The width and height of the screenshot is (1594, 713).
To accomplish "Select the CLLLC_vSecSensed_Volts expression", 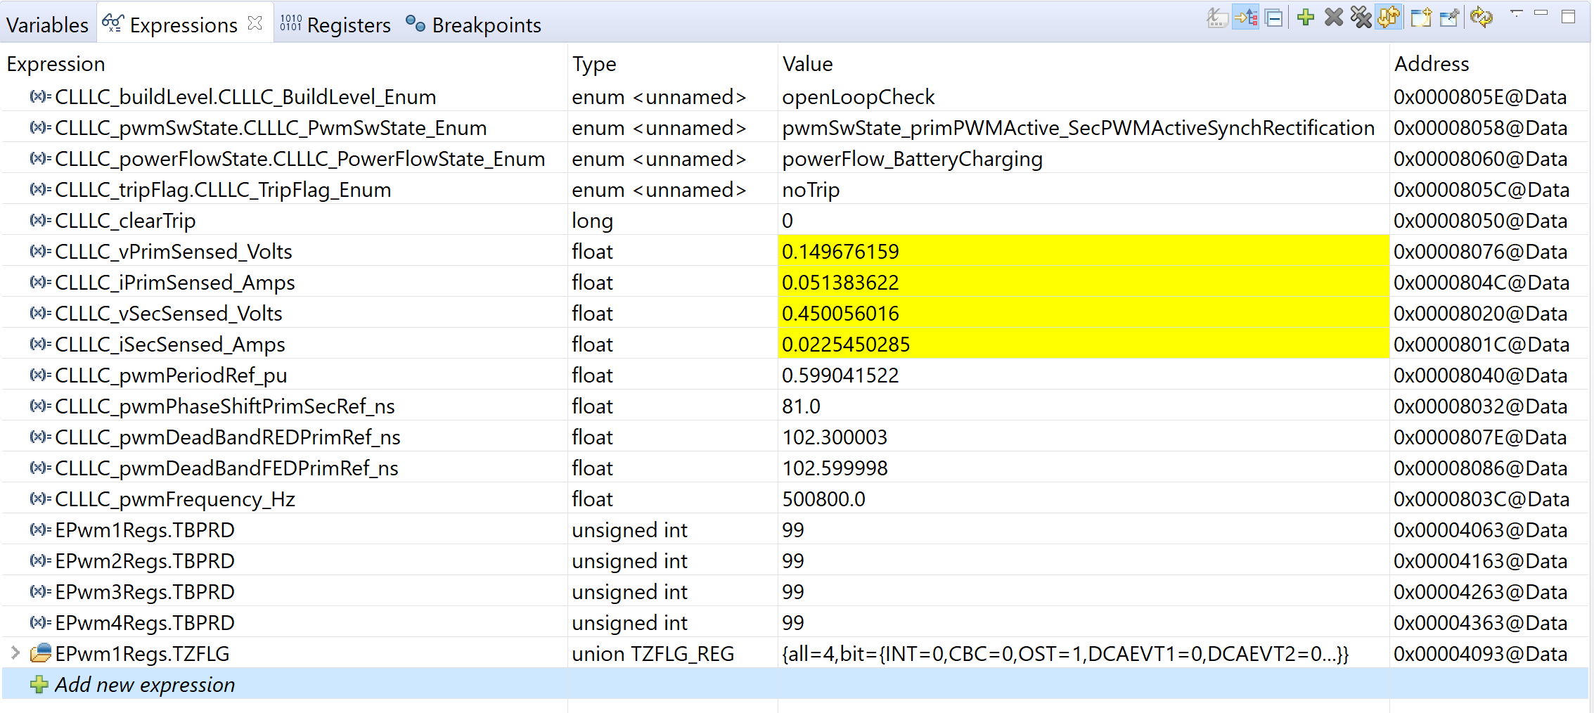I will pos(169,314).
